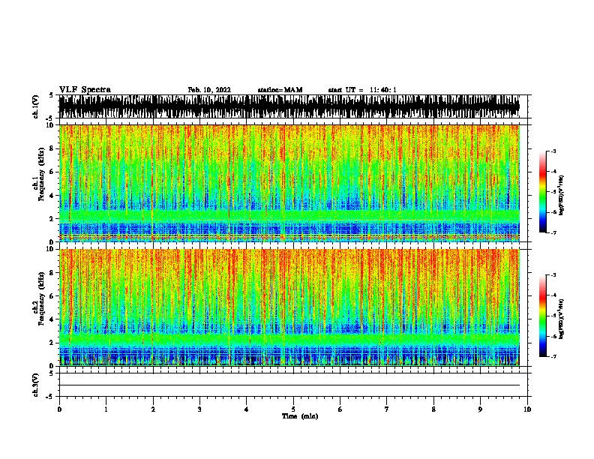
Task: Click the "4" tick on ch.1 frequency axis
Action: coord(52,196)
